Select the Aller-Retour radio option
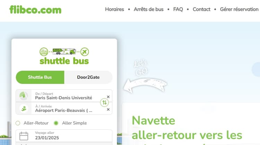Screen dimensions: 260x145 tap(18, 123)
